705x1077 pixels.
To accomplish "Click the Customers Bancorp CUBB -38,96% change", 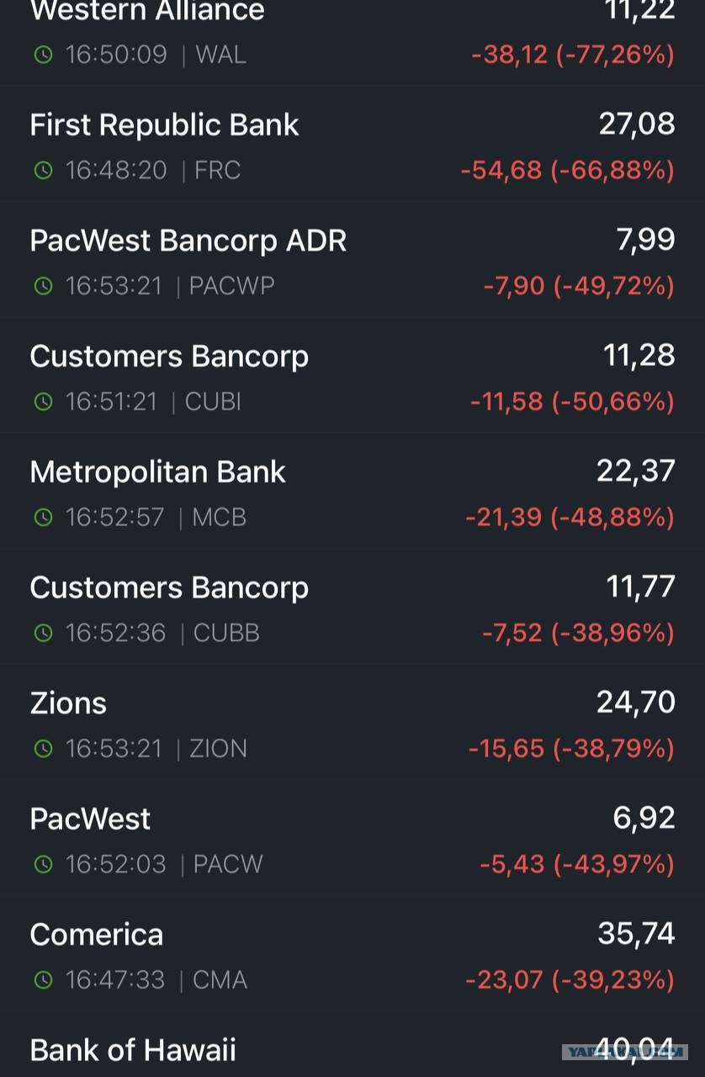I will pos(613,633).
